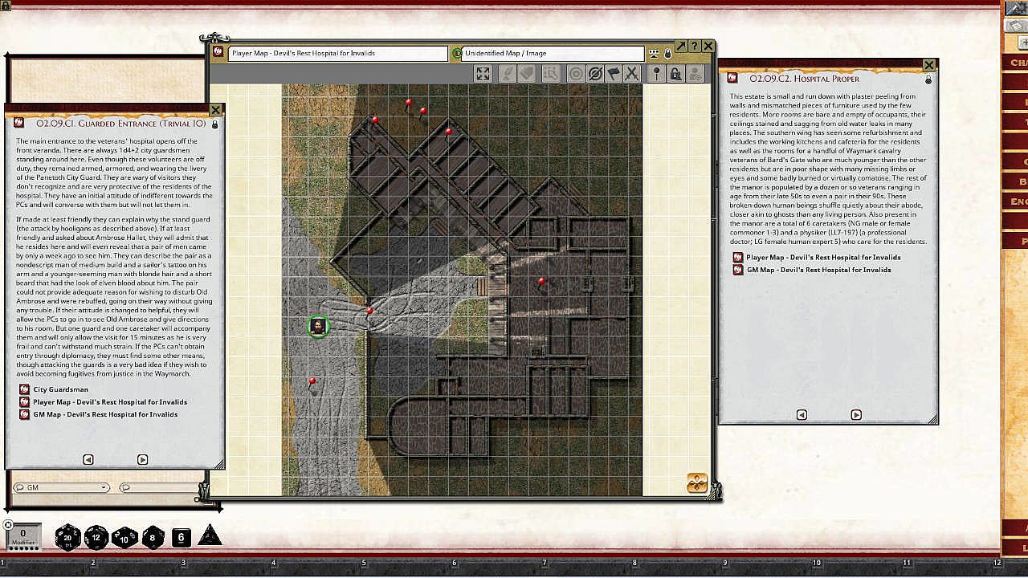Open help for the map window
1028x578 pixels.
695,47
